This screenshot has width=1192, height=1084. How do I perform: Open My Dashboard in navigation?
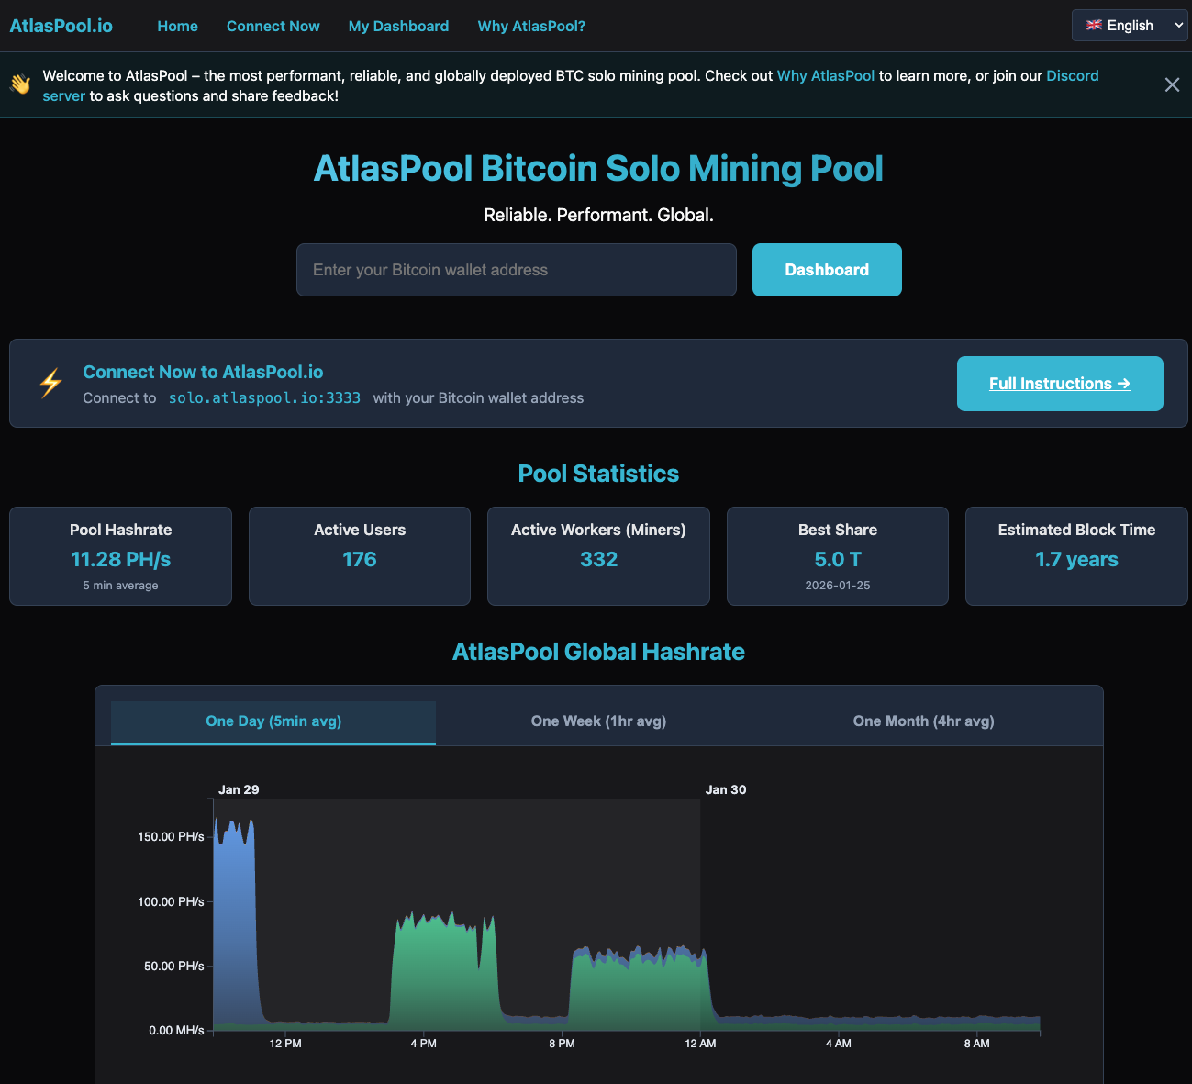pyautogui.click(x=398, y=26)
